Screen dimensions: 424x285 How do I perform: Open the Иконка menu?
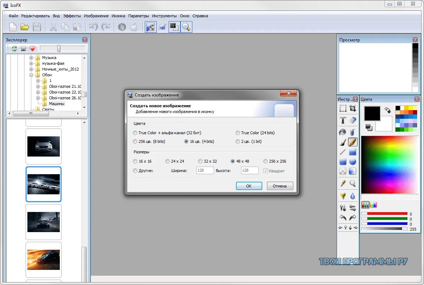(118, 16)
